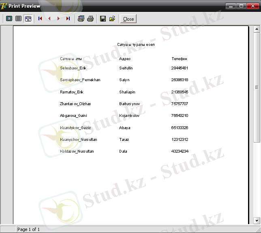This screenshot has width=261, height=233.
Task: Click the address Shaliapin
Action: [x=127, y=92]
